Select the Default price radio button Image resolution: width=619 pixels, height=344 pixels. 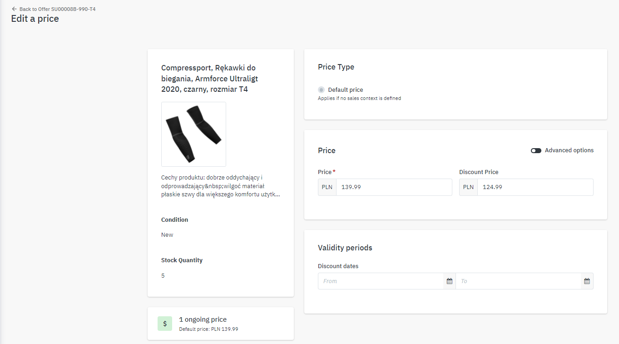(322, 90)
